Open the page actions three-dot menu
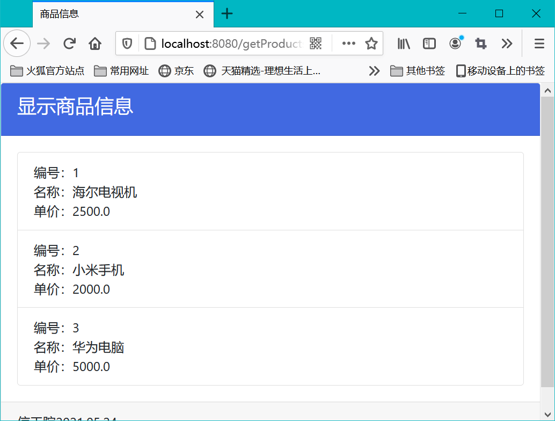The height and width of the screenshot is (421, 555). pos(349,43)
